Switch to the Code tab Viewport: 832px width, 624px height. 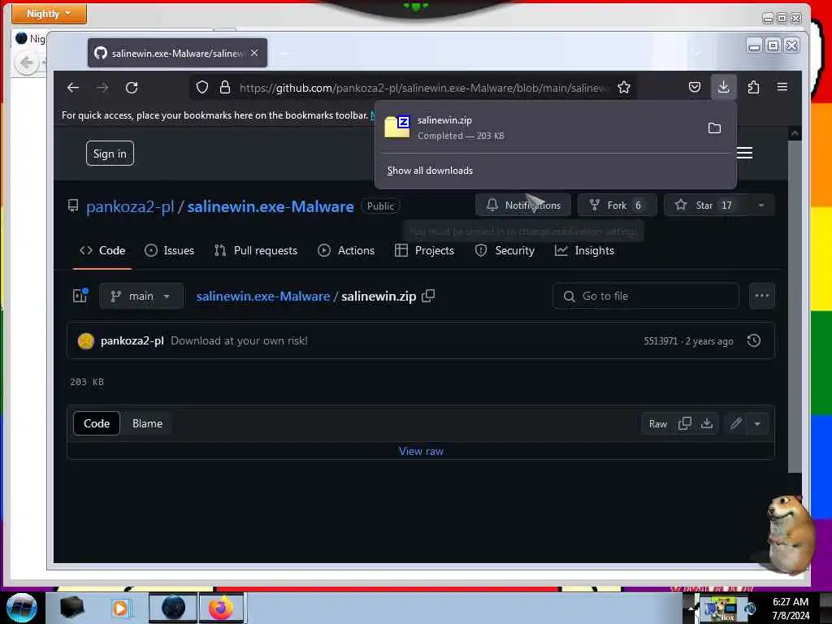(x=102, y=250)
